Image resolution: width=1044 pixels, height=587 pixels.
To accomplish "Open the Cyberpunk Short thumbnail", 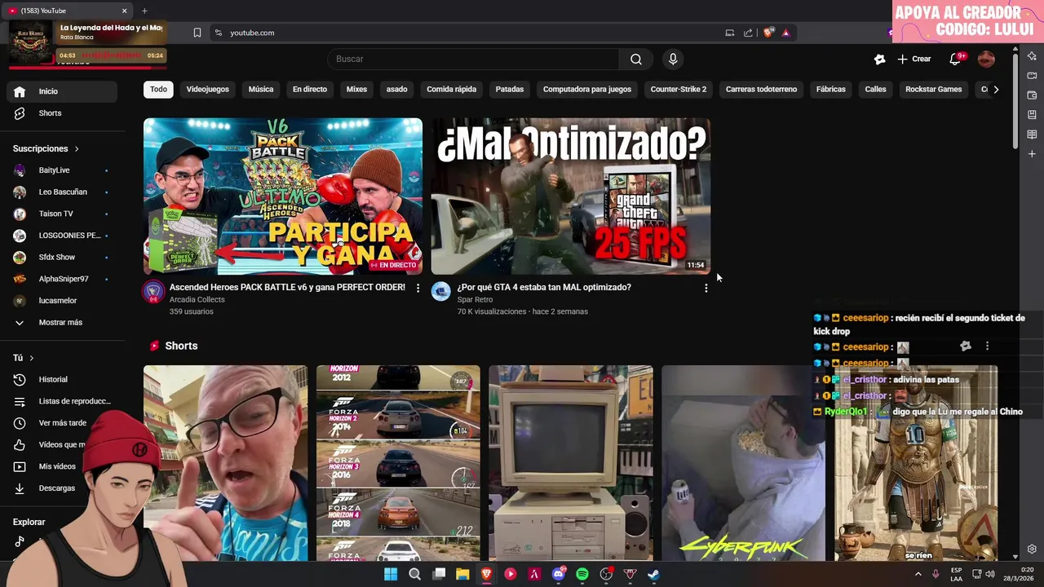I will click(x=743, y=463).
